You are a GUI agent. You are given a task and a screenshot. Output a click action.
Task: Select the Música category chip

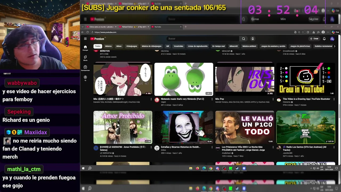108,46
